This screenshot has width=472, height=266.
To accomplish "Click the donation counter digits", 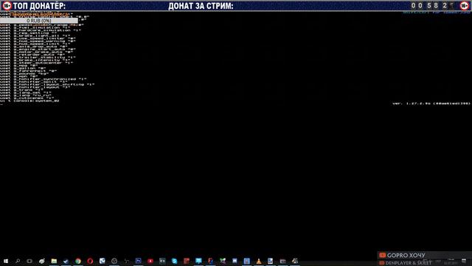I will tap(432, 6).
